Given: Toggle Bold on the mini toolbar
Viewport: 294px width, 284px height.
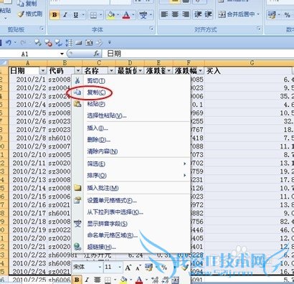Looking at the screenshot, I should [77, 280].
